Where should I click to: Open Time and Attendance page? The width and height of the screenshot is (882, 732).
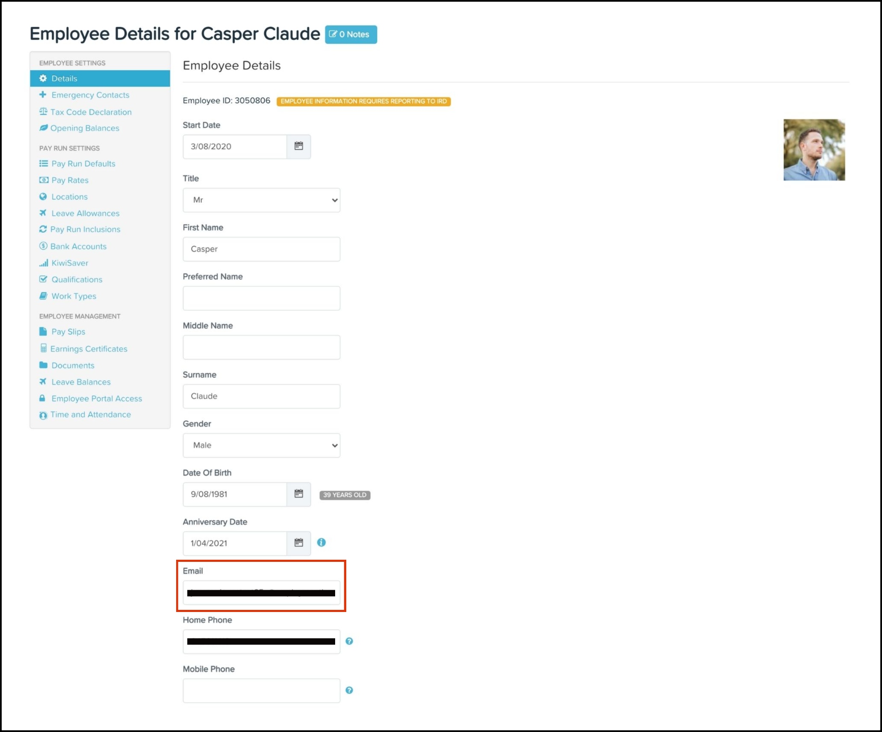pyautogui.click(x=90, y=414)
